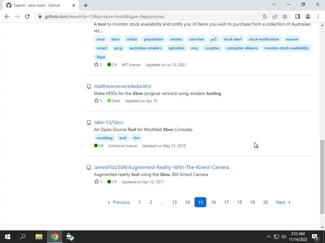Jump to results page 13
325x243 pixels.
174,202
